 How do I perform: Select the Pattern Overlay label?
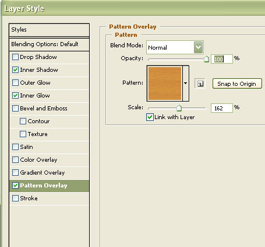click(44, 186)
